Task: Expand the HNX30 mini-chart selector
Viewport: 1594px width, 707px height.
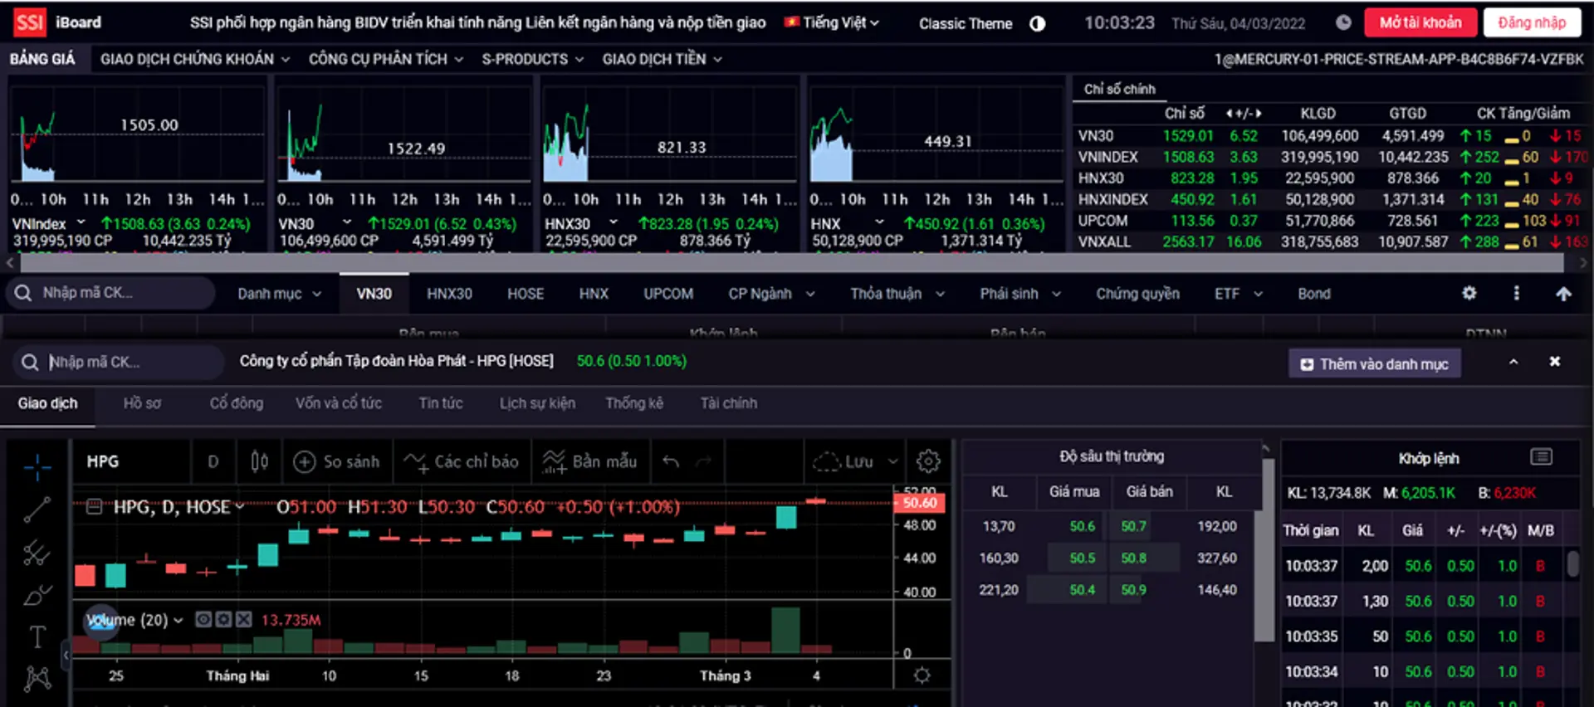Action: [614, 222]
